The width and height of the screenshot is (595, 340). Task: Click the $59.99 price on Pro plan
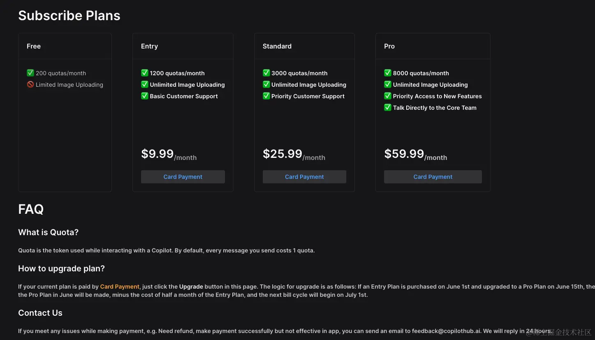404,154
